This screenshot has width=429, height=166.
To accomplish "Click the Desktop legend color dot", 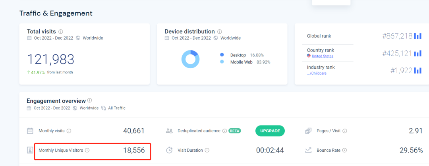I will coord(222,55).
